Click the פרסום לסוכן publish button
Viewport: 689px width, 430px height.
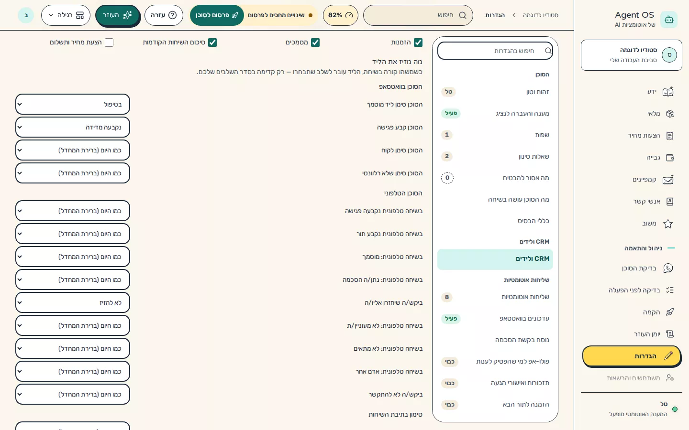click(217, 15)
